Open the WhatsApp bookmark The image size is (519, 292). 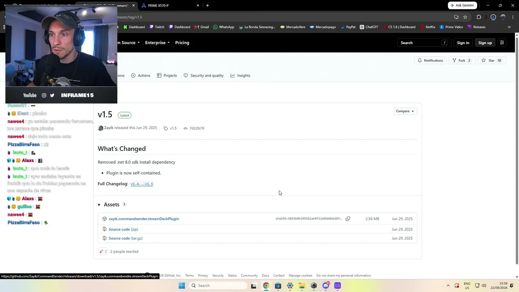pyautogui.click(x=223, y=27)
